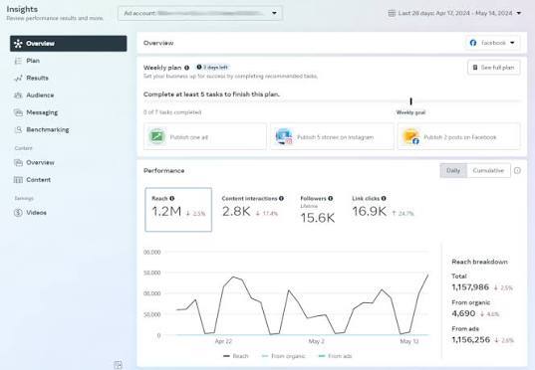Click the Facebook logo icon in Overview header

[x=473, y=43]
